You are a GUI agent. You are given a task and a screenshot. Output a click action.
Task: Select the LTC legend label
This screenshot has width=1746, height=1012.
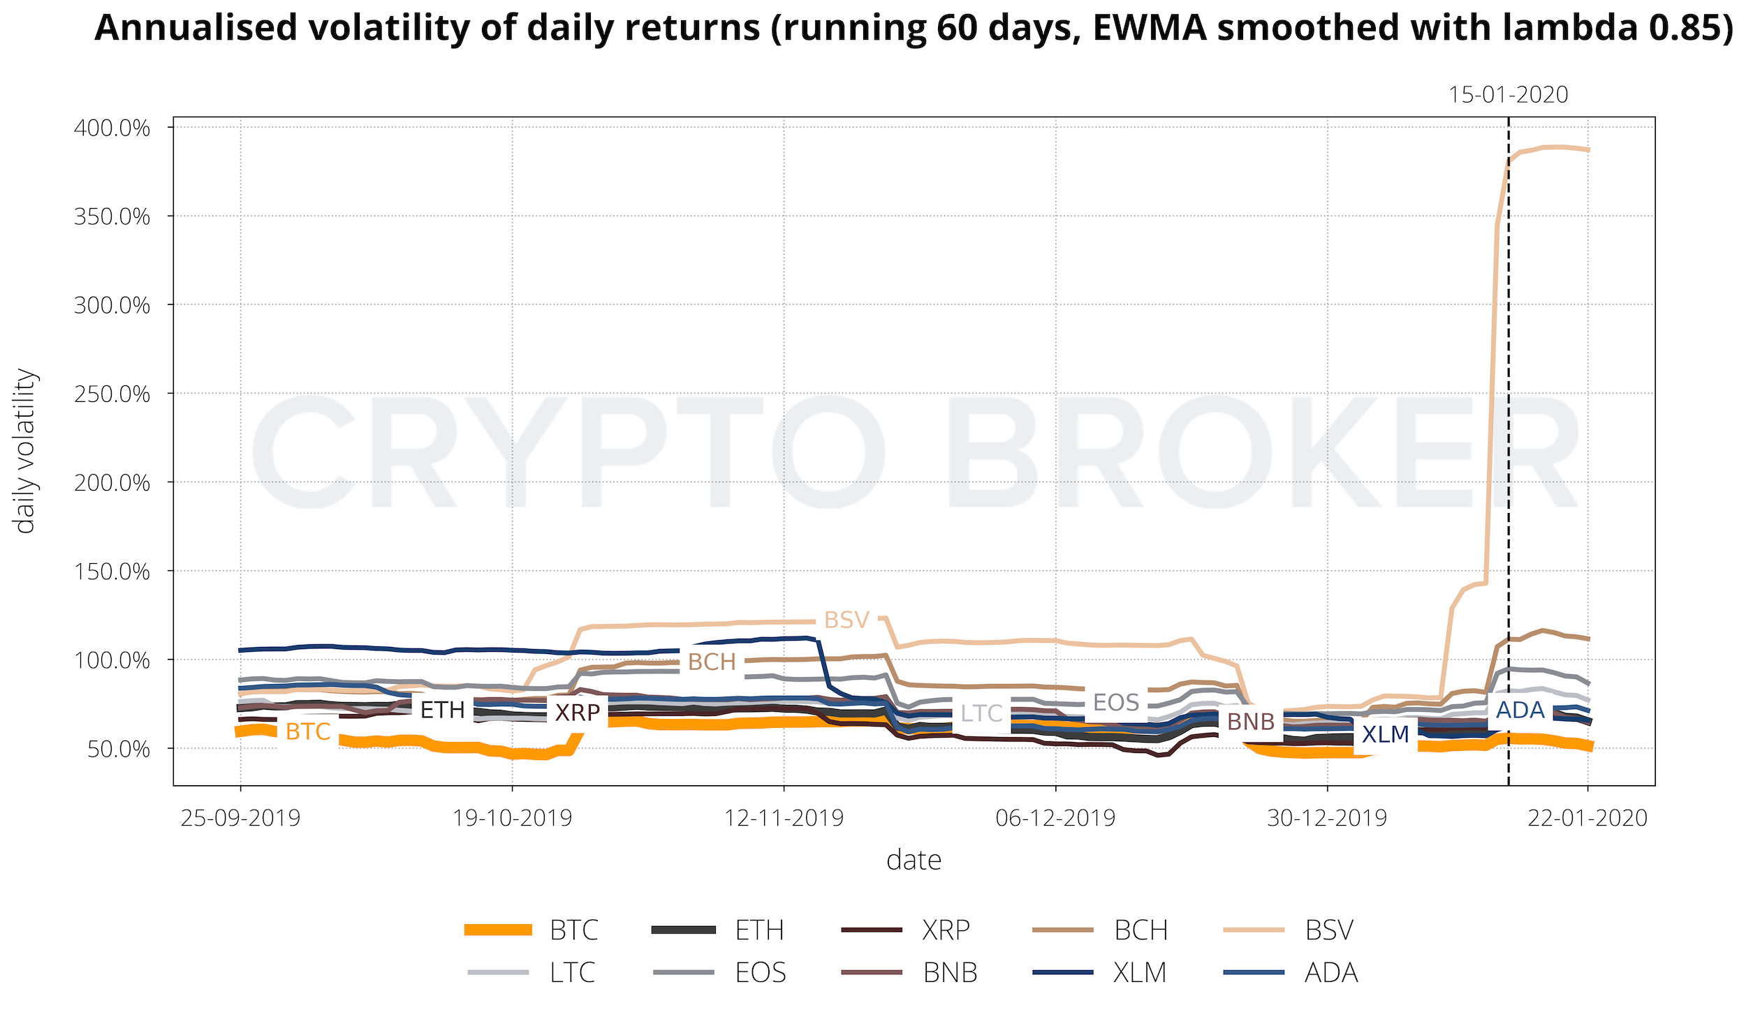tap(573, 972)
